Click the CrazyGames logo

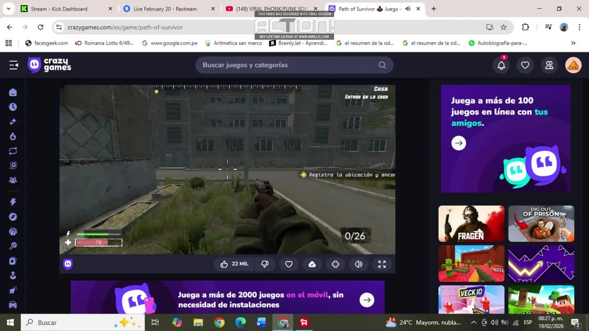49,65
